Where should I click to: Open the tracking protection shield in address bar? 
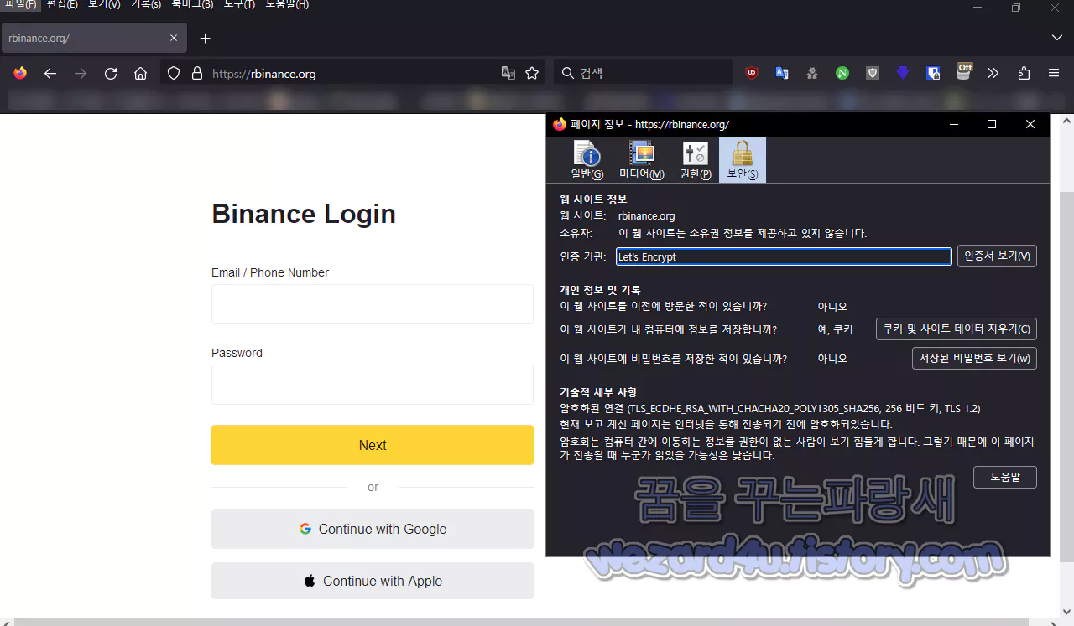[x=174, y=73]
